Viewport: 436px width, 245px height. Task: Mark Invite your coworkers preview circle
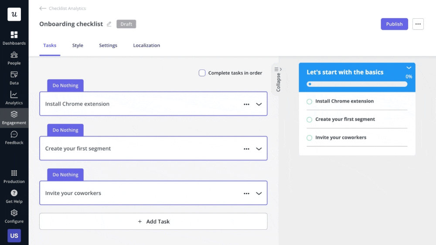click(x=309, y=138)
